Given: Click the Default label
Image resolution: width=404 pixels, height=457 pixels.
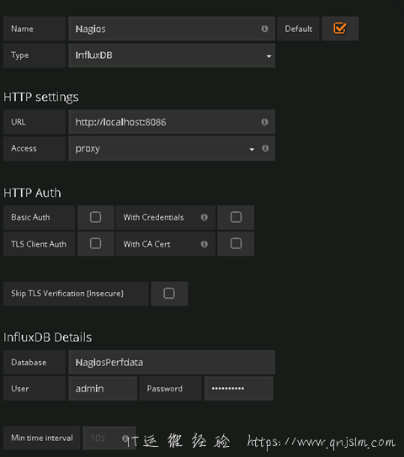Looking at the screenshot, I should (x=299, y=29).
